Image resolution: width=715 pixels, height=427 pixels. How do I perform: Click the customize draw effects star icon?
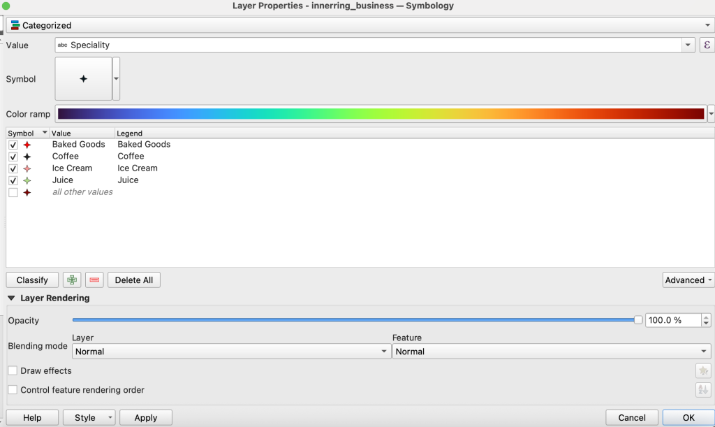(702, 371)
